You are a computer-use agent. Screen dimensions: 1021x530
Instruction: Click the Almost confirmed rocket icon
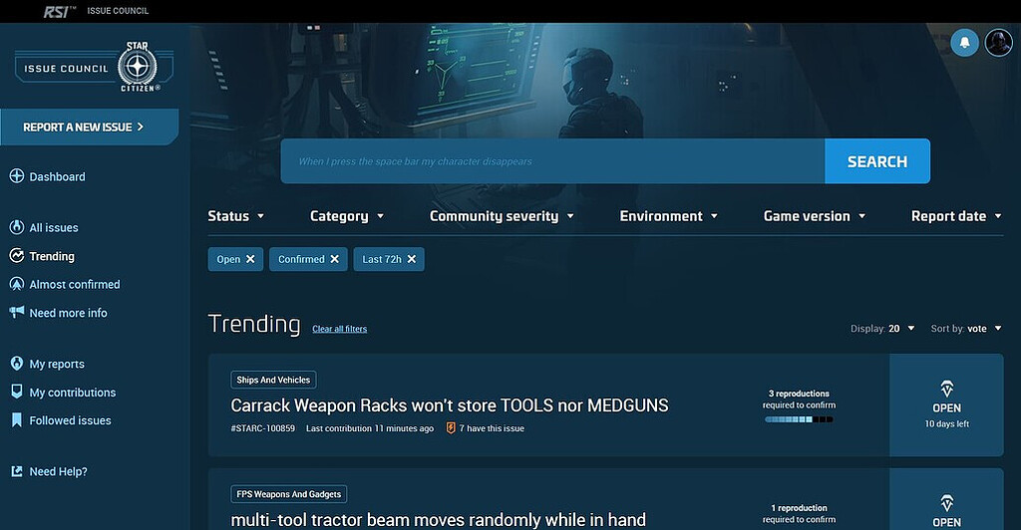(17, 284)
